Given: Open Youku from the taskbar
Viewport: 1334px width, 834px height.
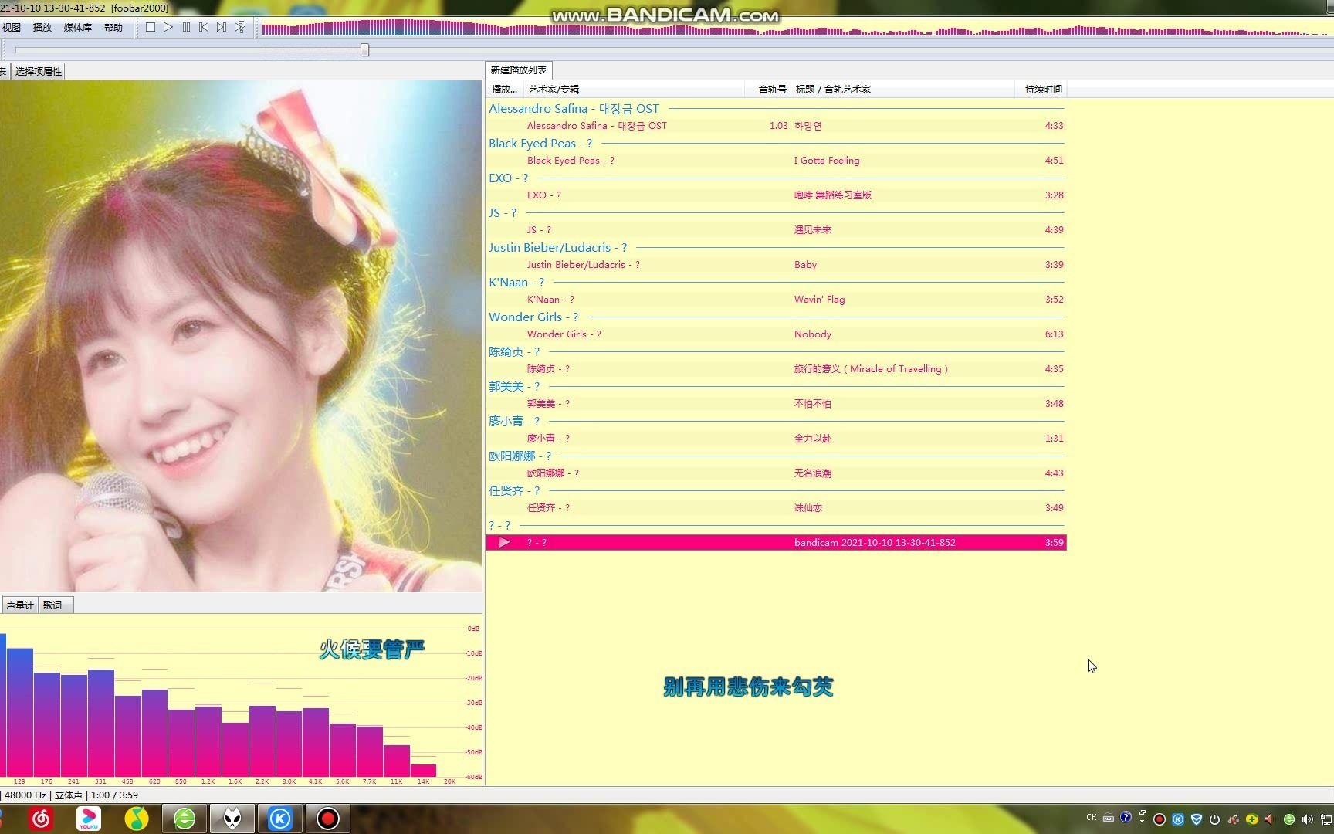Looking at the screenshot, I should point(89,819).
